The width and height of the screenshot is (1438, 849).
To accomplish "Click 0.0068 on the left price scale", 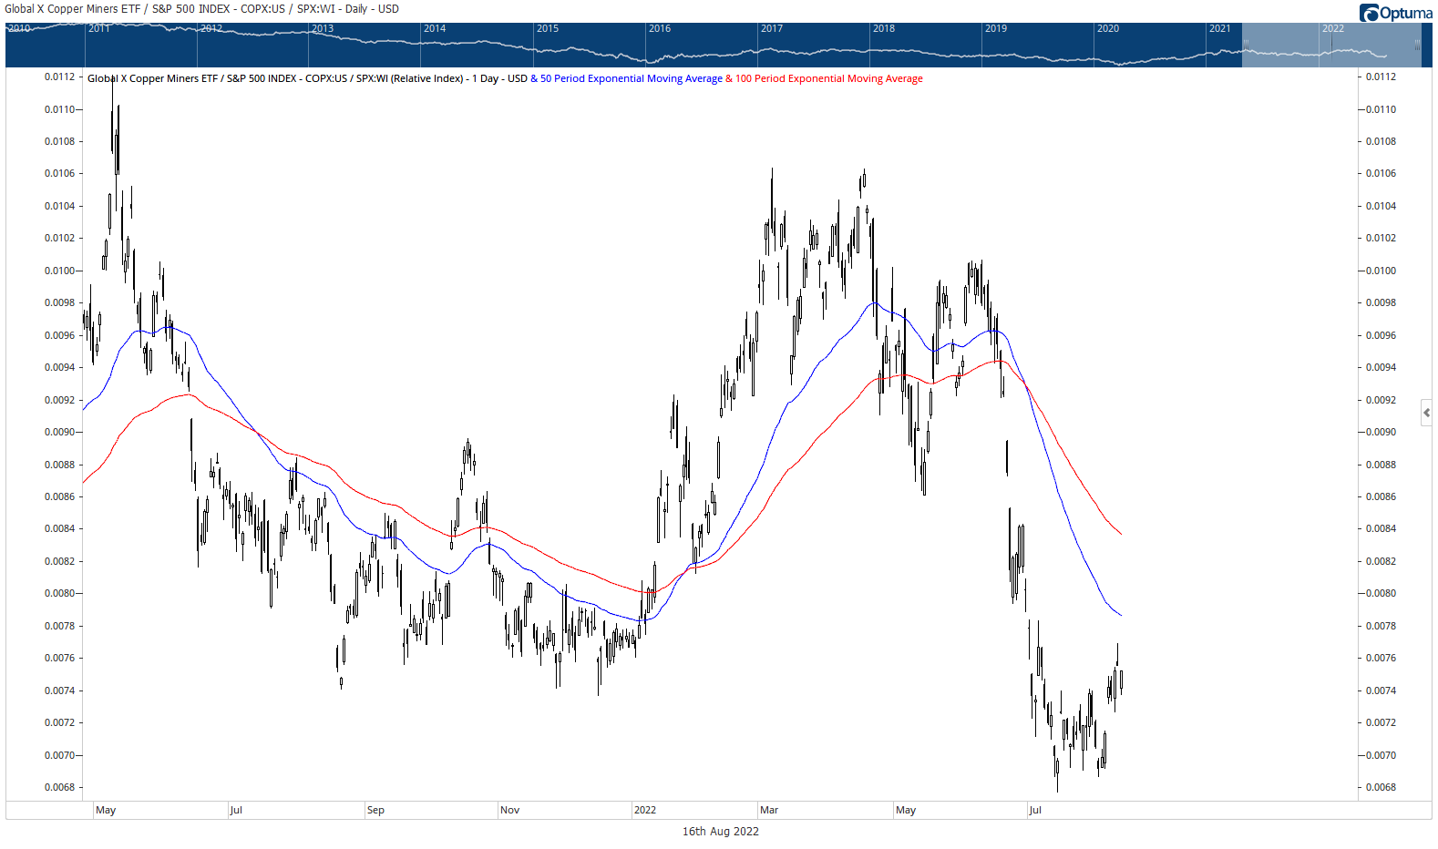I will (x=60, y=787).
